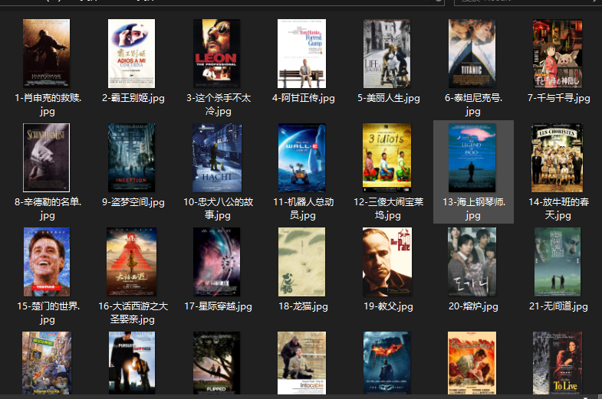
Task: Select the 3 Idiots poster thumbnail
Action: 387,158
